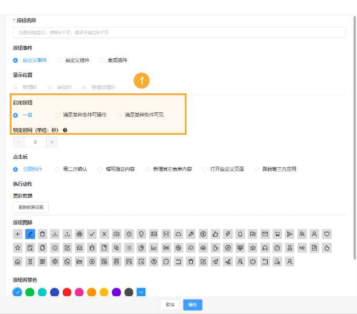Screen dimensions: 357x314
Task: Select the picture image icon
Action: pos(154,234)
